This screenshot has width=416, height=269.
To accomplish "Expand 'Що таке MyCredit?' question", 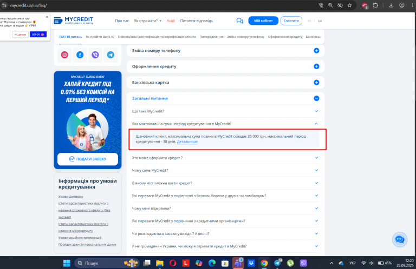I will [x=225, y=111].
